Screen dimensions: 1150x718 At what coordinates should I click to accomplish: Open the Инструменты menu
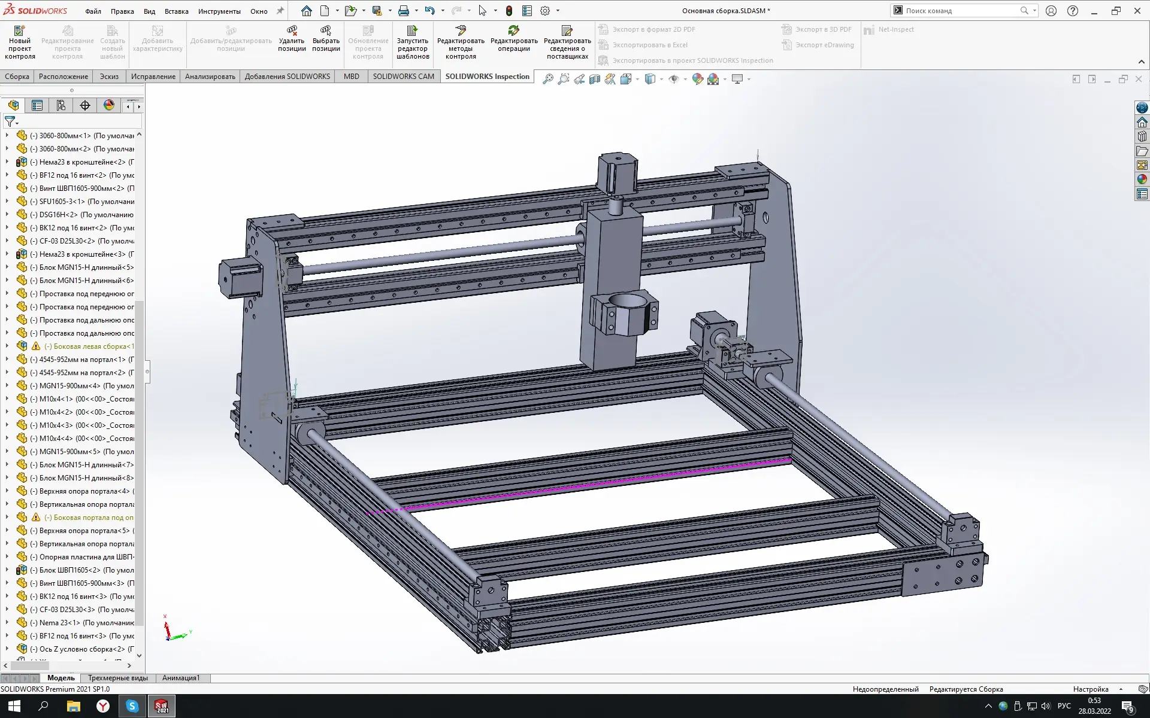tap(219, 11)
